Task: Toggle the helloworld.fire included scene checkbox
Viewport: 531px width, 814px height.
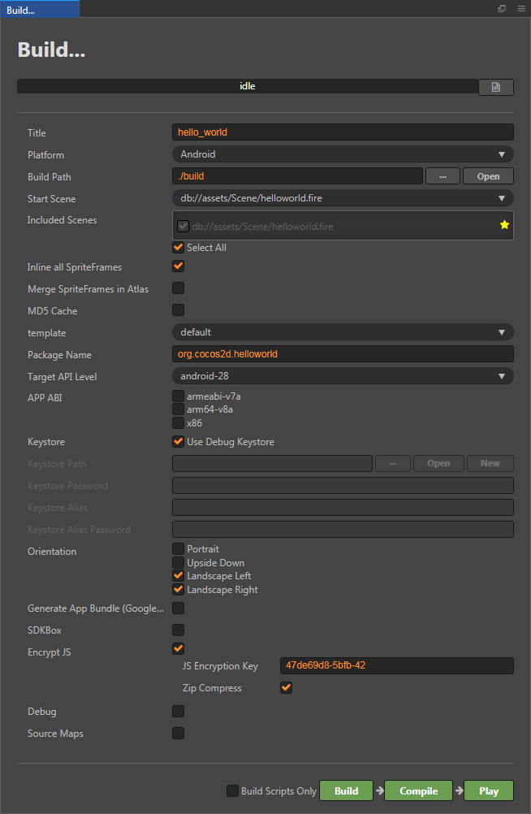Action: click(x=183, y=226)
